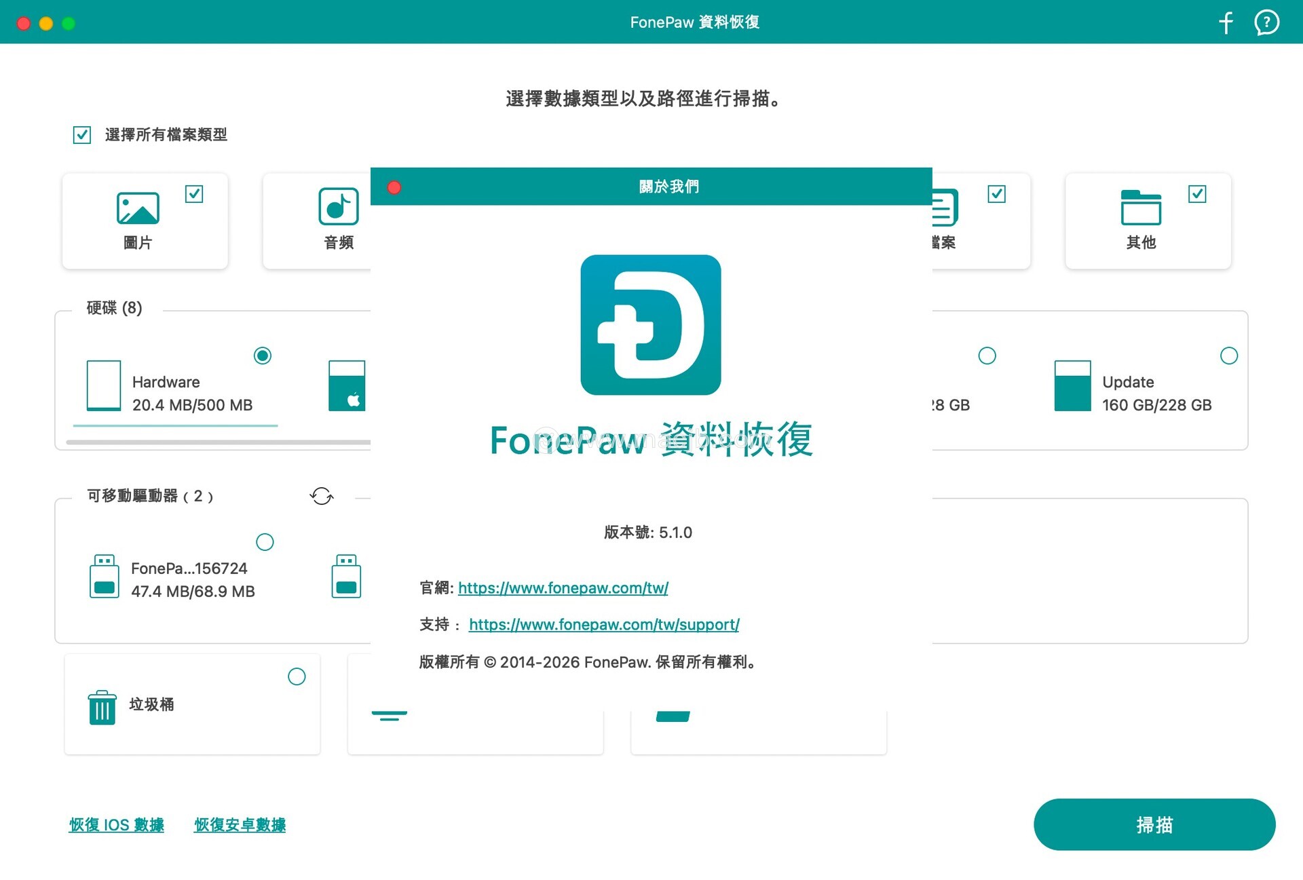Click 恢復 IOS 數據 link
This screenshot has width=1303, height=880.
(x=117, y=825)
